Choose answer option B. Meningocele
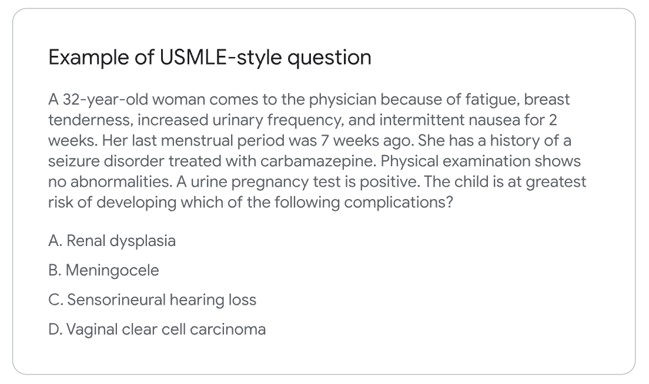Screen dimensions: 649x384 point(103,270)
